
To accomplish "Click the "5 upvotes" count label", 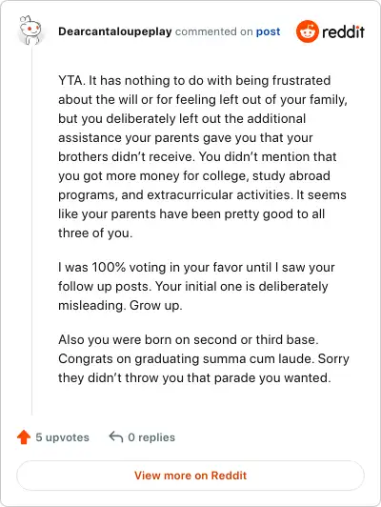I will [62, 437].
